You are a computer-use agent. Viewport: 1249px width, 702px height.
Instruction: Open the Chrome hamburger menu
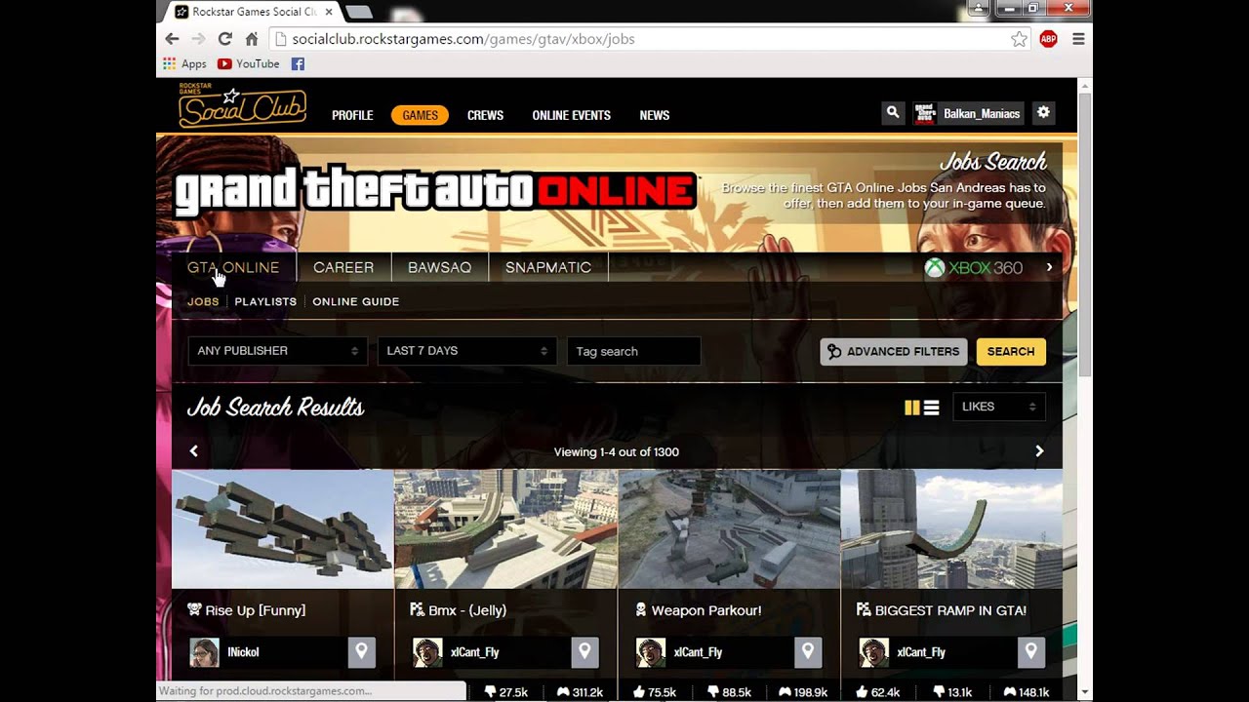tap(1078, 39)
